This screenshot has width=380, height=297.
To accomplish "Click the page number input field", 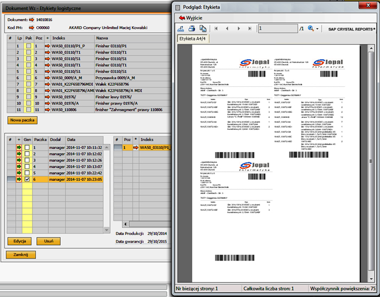I will tap(278, 28).
